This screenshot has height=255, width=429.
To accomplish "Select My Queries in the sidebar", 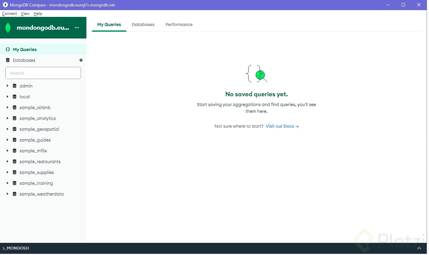I will (x=43, y=49).
